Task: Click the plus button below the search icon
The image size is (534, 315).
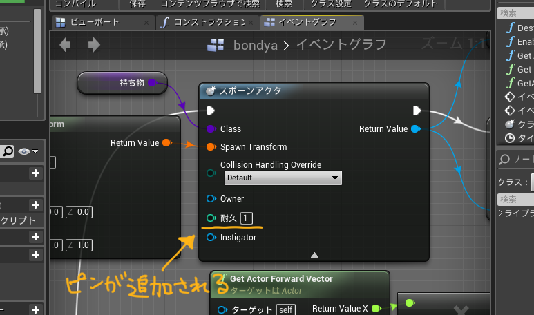Action: point(35,173)
